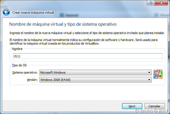The height and width of the screenshot is (114, 170).
Task: Click the "El Bruno © 2011" watermark
Action: (x=152, y=111)
